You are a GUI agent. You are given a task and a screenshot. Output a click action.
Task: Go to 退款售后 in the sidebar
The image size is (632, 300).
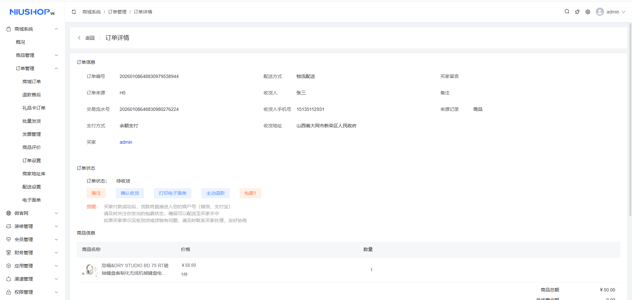[x=32, y=95]
